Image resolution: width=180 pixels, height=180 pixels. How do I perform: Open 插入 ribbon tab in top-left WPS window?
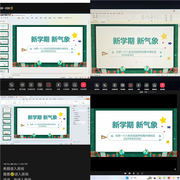click(23, 18)
